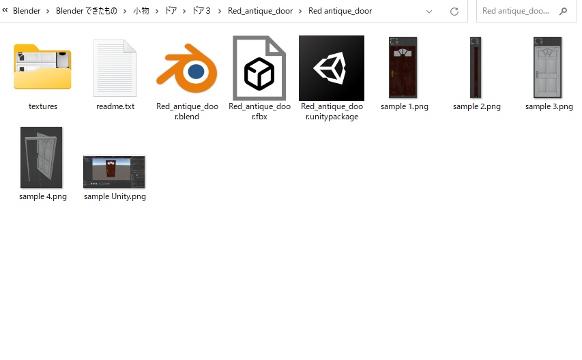The image size is (582, 360).
Task: Show hidden breadcrumb path with double-chevron
Action: tap(5, 11)
